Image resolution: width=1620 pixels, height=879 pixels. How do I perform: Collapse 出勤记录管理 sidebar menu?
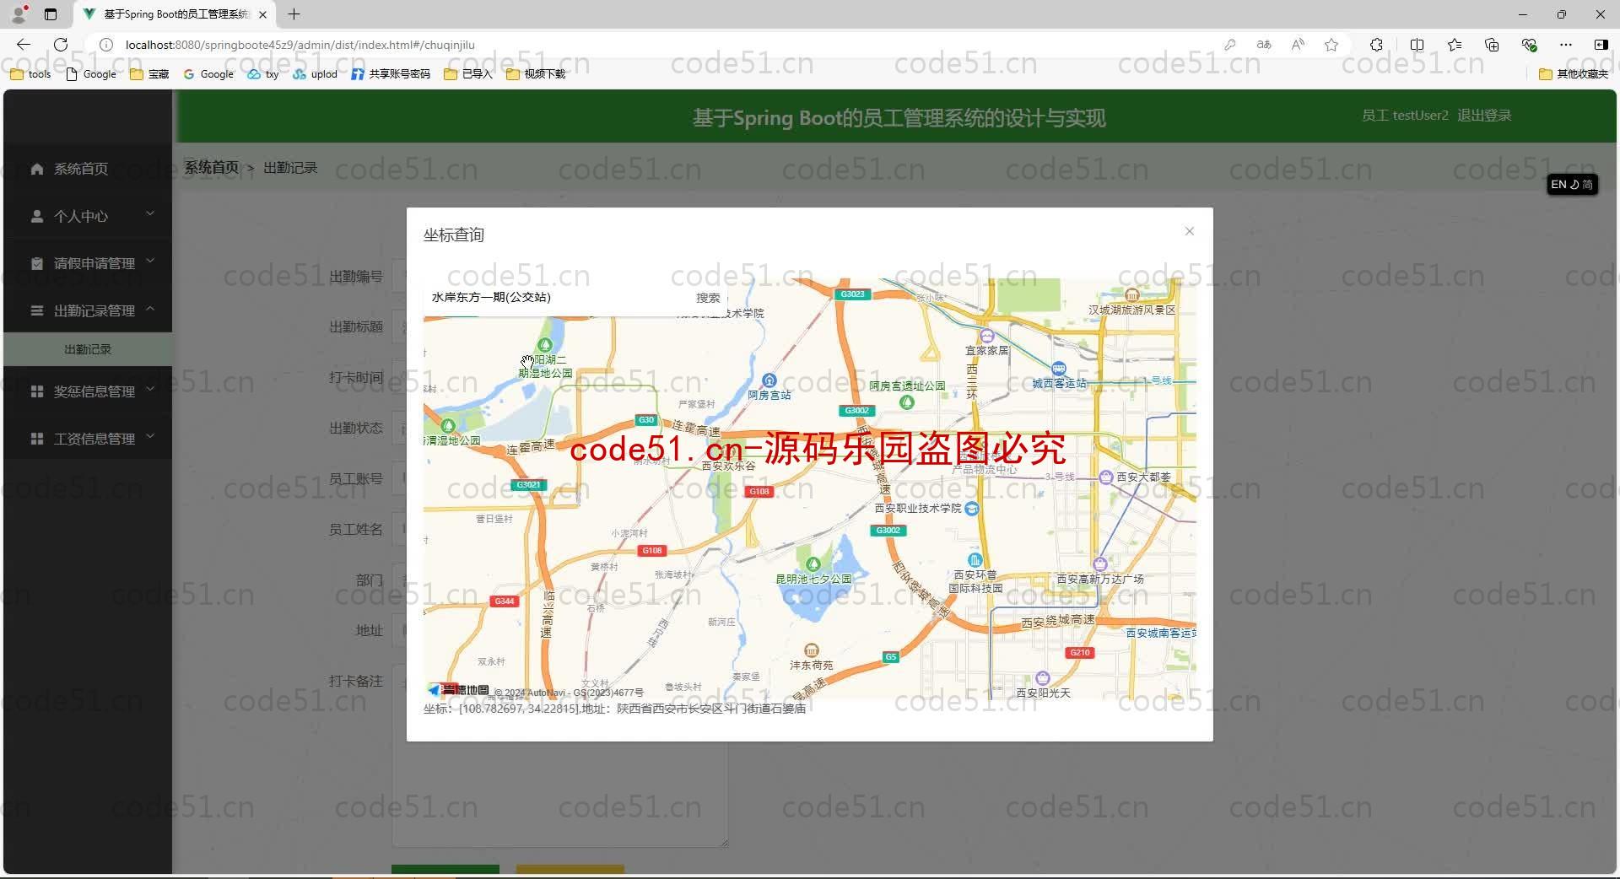pyautogui.click(x=88, y=310)
